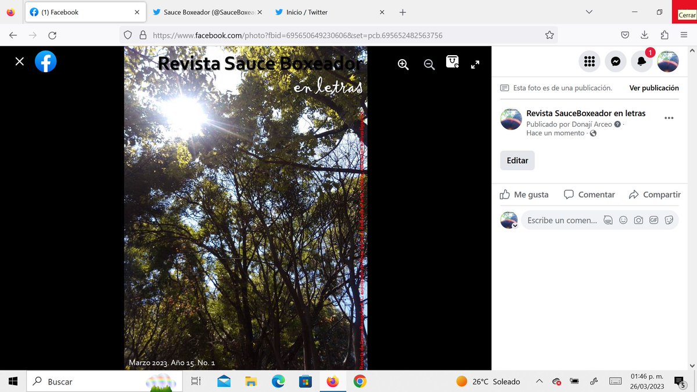Open weather widget 26°C Soleado
This screenshot has height=392, width=697.
click(488, 382)
